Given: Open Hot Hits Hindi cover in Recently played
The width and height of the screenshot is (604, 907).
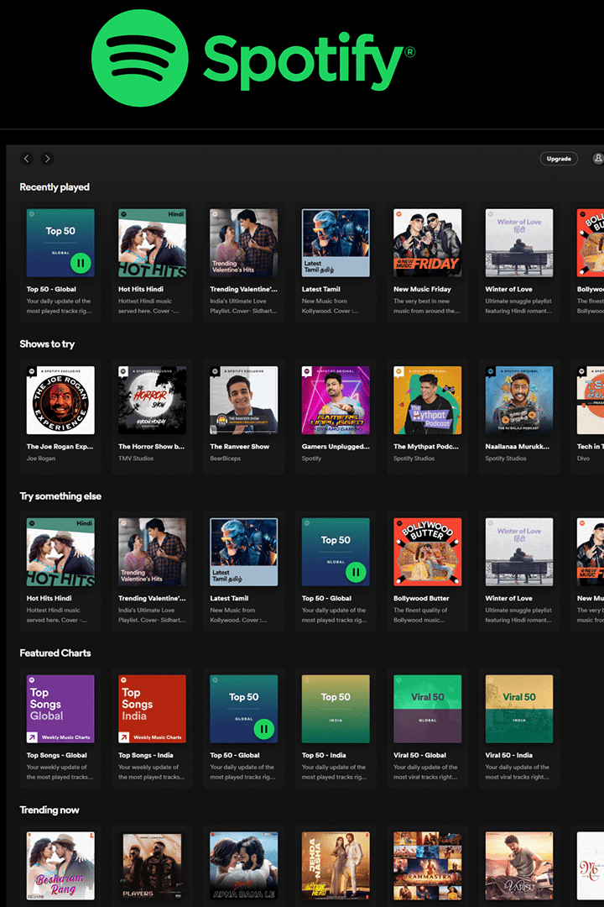Looking at the screenshot, I should 152,243.
